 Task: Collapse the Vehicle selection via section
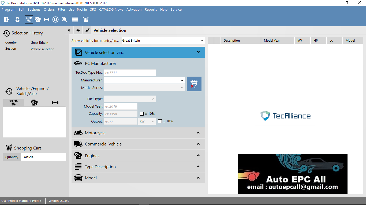198,52
